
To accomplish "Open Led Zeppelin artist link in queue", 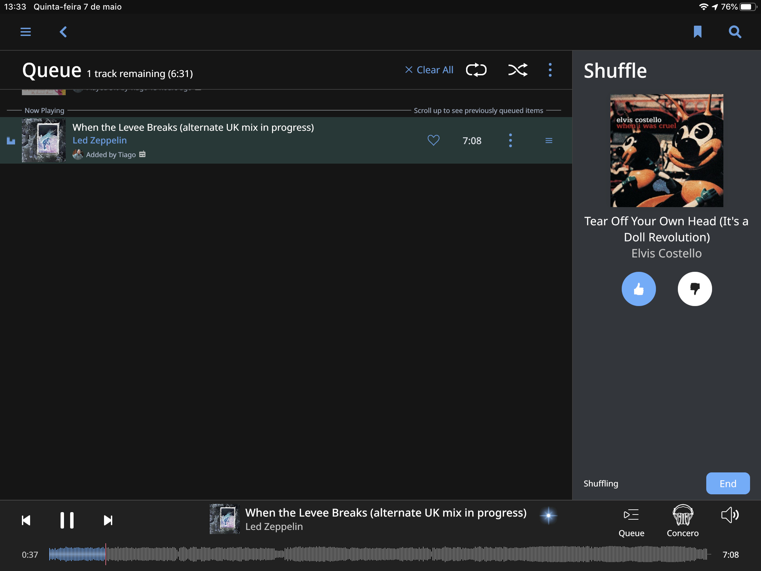I will point(100,140).
